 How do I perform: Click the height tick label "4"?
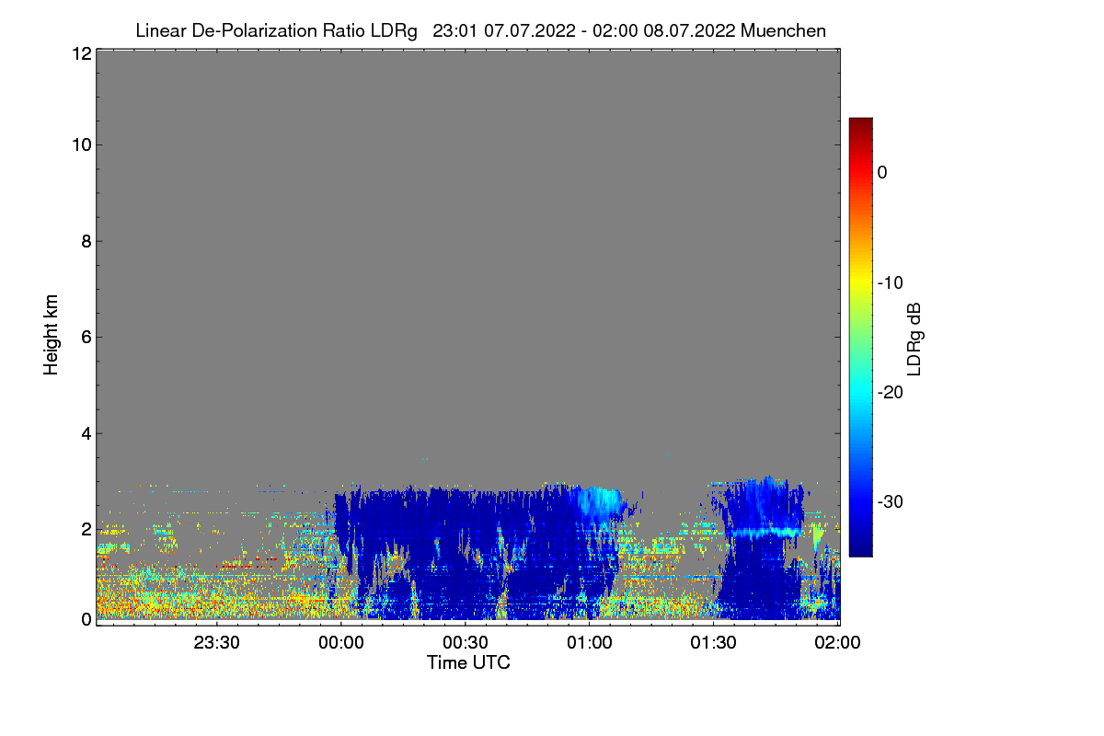pos(85,433)
